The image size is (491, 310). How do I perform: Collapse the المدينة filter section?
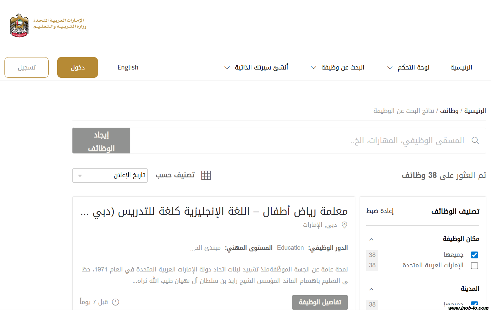tap(371, 289)
